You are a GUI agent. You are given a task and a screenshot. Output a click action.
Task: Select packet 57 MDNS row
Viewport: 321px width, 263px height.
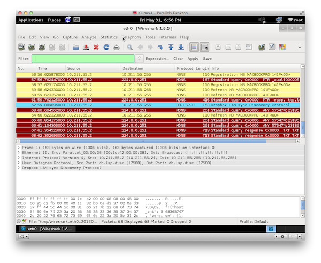pyautogui.click(x=158, y=80)
